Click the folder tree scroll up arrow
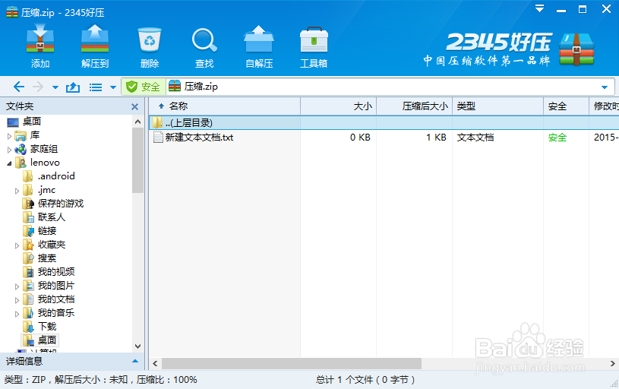This screenshot has width=619, height=389. click(x=137, y=122)
